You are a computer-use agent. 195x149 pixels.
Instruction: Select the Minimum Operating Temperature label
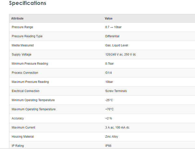point(33,100)
